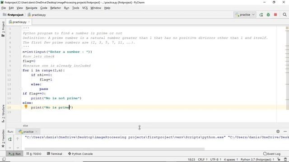
Task: Click the 'else' breadcrumb below the editor
Action: [25, 126]
